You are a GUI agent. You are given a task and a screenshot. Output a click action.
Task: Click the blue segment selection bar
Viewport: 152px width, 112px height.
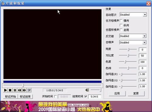point(52,82)
